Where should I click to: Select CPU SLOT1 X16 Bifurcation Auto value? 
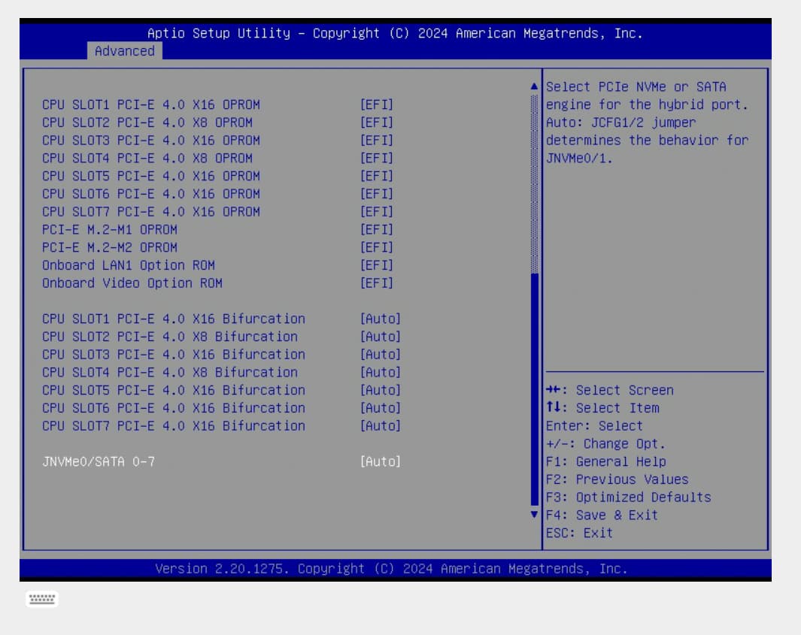(x=380, y=319)
